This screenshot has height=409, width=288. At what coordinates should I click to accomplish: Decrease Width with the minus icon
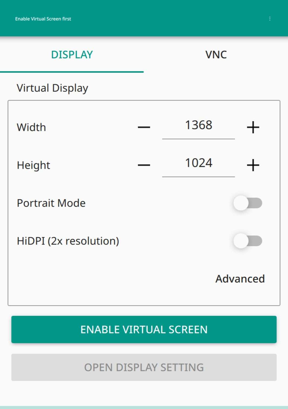(x=144, y=127)
